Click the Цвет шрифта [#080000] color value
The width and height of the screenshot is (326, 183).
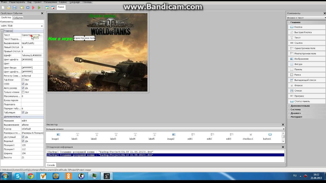click(32, 59)
